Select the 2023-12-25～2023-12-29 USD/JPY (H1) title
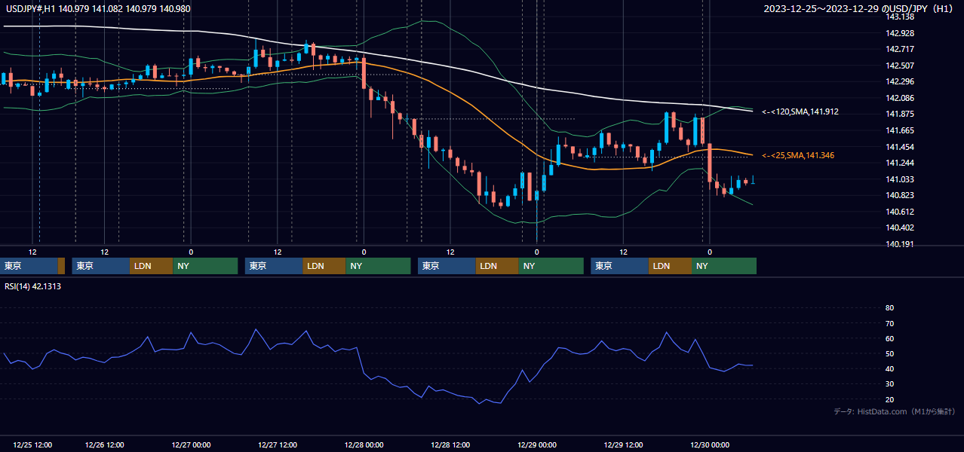 click(859, 9)
